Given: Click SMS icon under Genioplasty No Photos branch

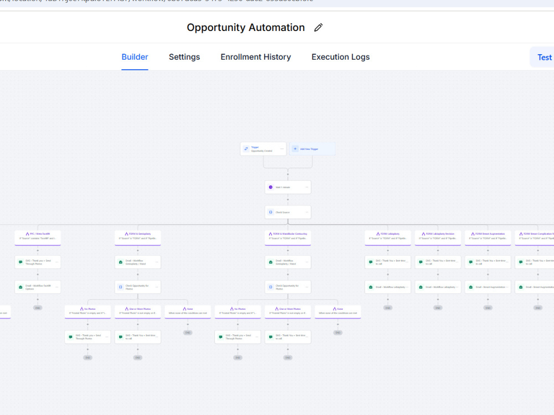Looking at the screenshot, I should (x=71, y=337).
